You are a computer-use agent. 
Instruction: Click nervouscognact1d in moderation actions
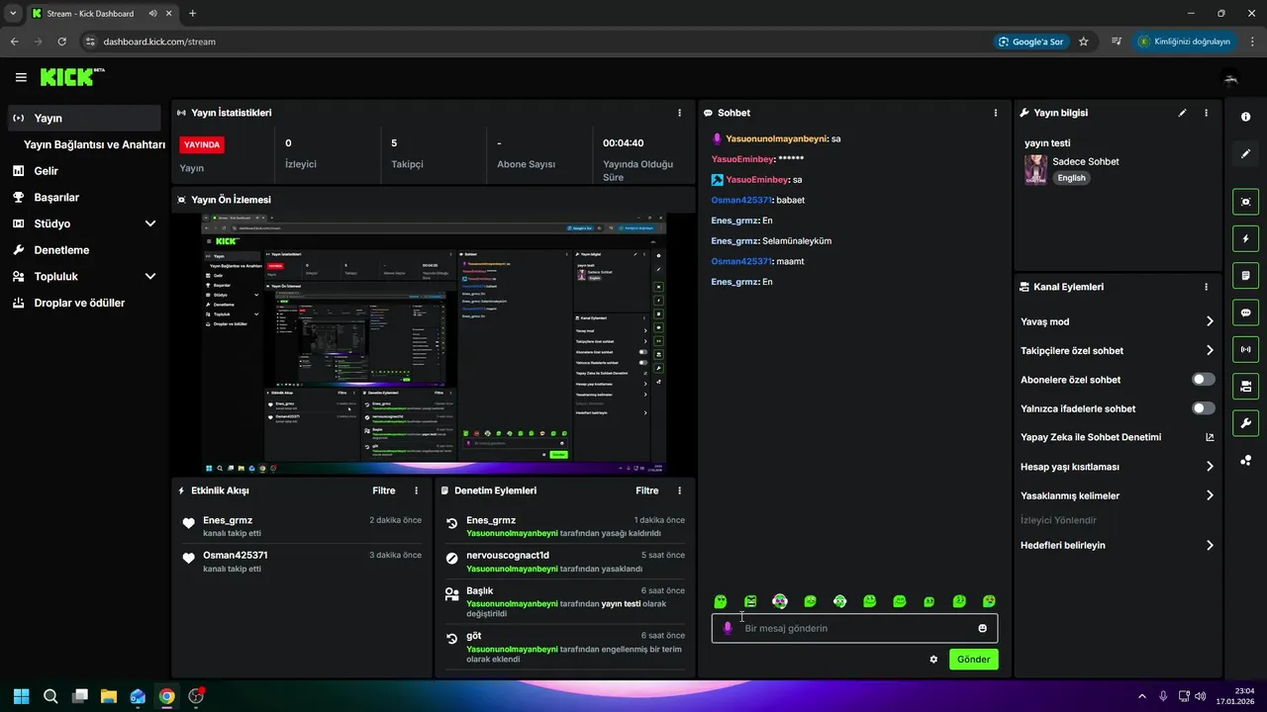[x=508, y=555]
